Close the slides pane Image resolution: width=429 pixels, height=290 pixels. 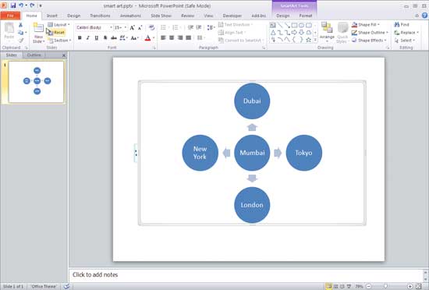[64, 55]
